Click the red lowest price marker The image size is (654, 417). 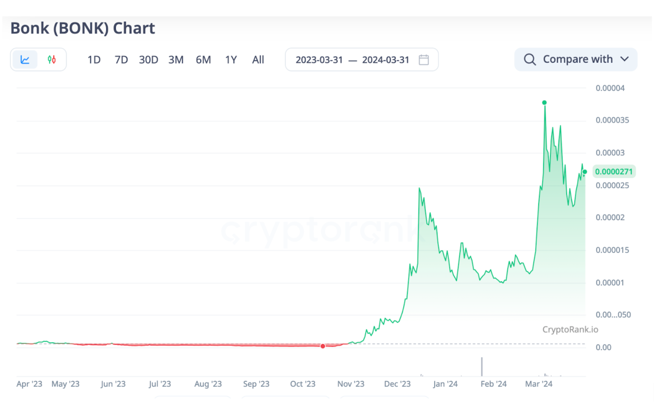tap(323, 346)
